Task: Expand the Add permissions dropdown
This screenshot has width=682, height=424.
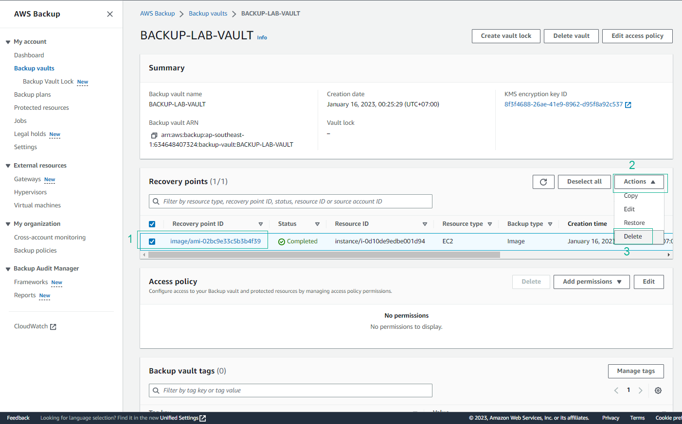Action: pyautogui.click(x=592, y=282)
